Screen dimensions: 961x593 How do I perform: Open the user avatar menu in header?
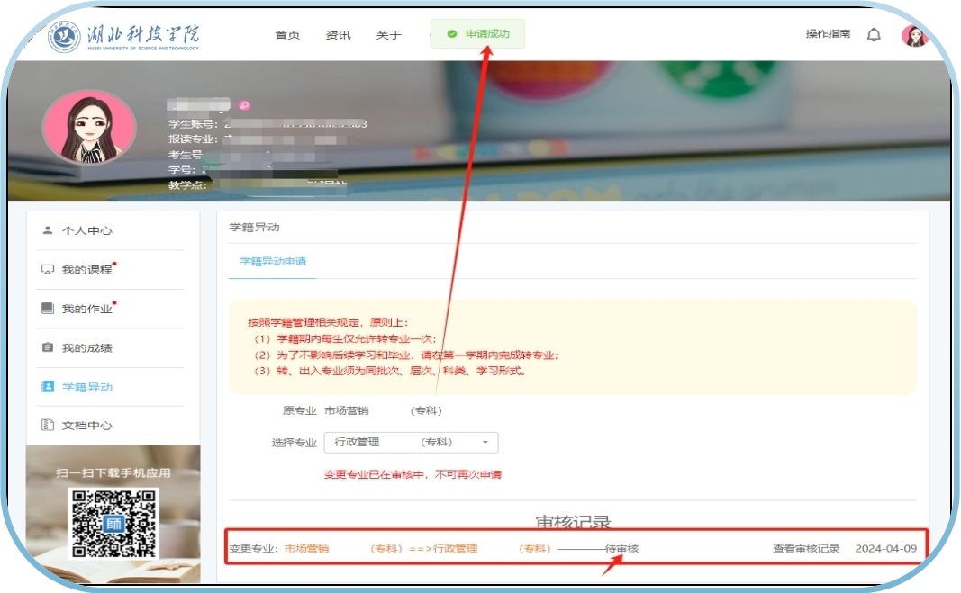point(914,35)
